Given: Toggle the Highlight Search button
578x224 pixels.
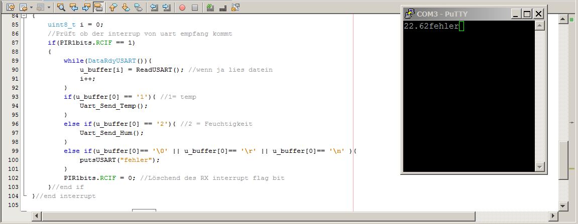Looking at the screenshot, I should 98,7.
